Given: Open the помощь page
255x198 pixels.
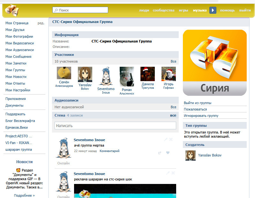Looking at the screenshot, I should click(x=227, y=10).
